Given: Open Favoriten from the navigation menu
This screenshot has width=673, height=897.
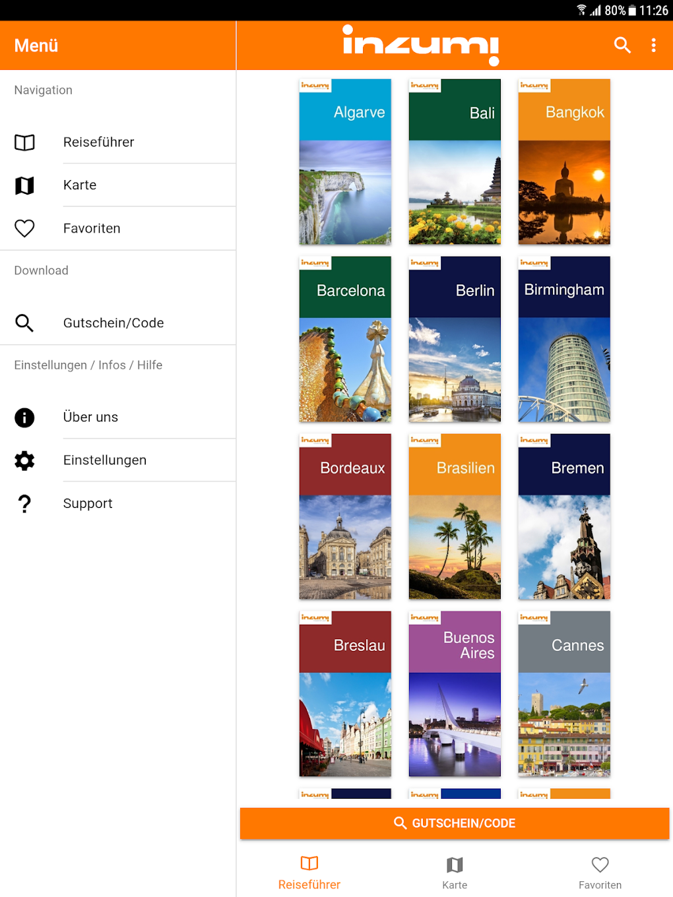Looking at the screenshot, I should pyautogui.click(x=118, y=228).
